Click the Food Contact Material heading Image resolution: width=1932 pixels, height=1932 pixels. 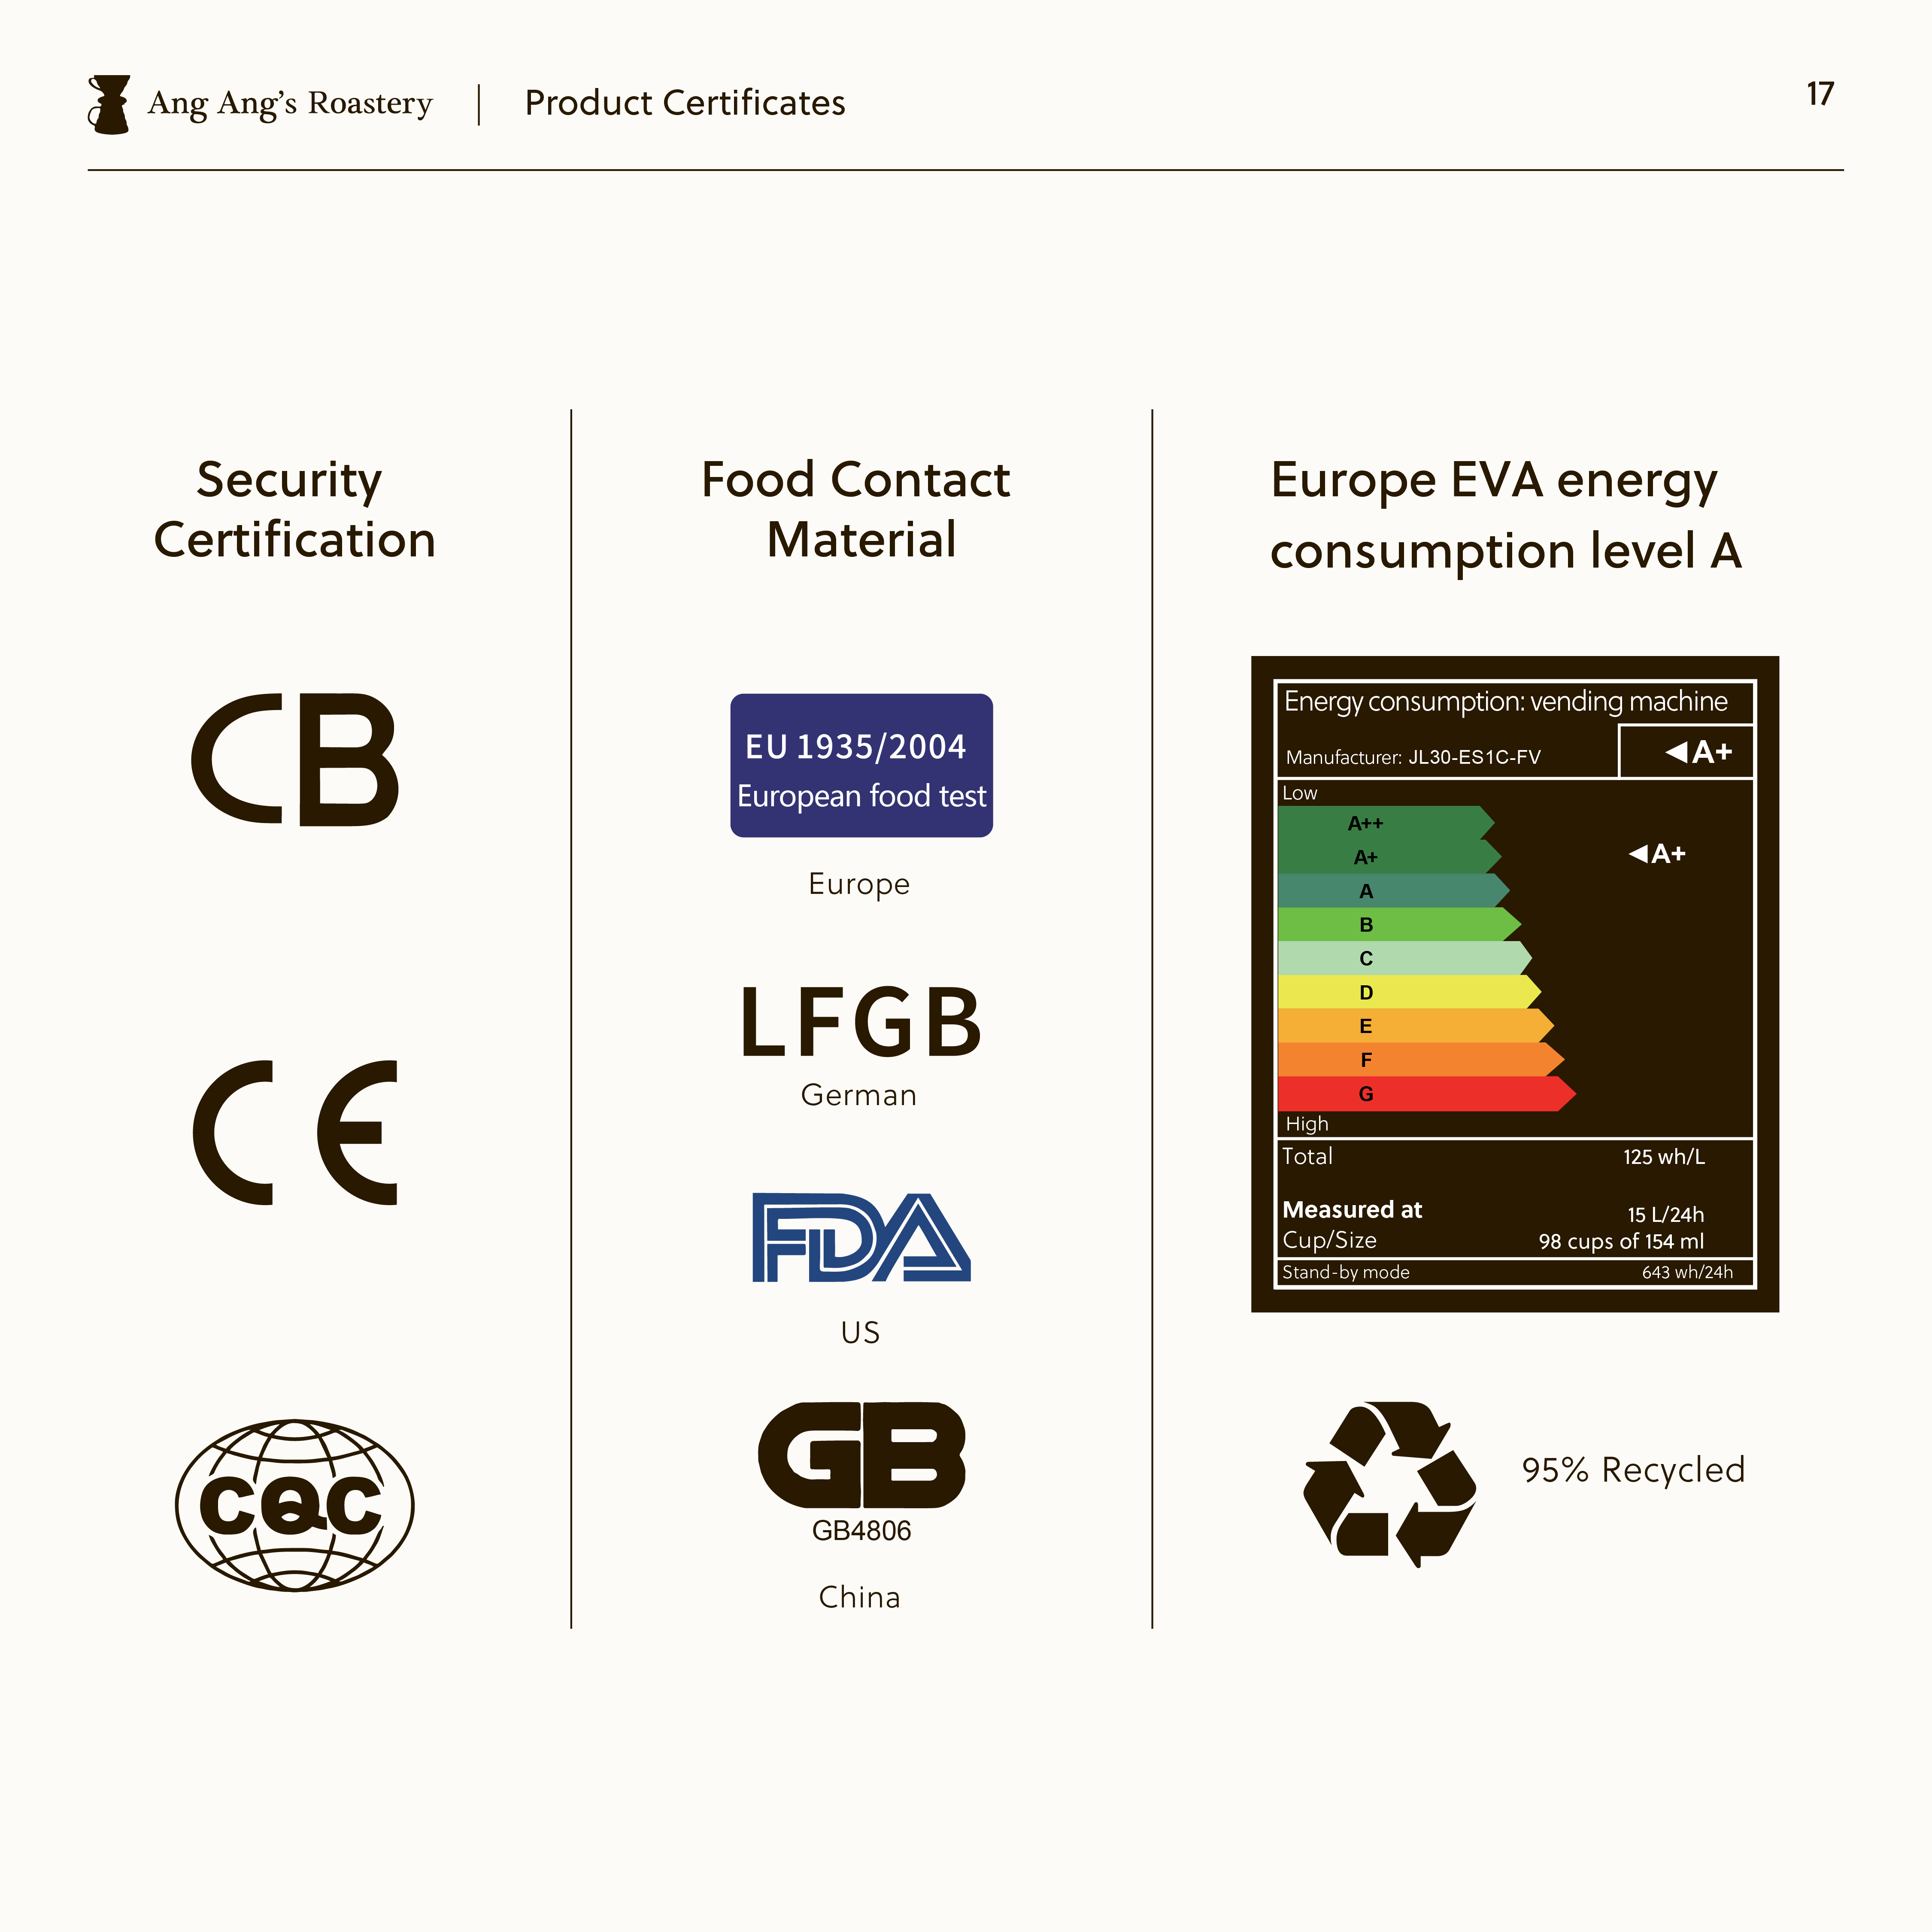[857, 510]
